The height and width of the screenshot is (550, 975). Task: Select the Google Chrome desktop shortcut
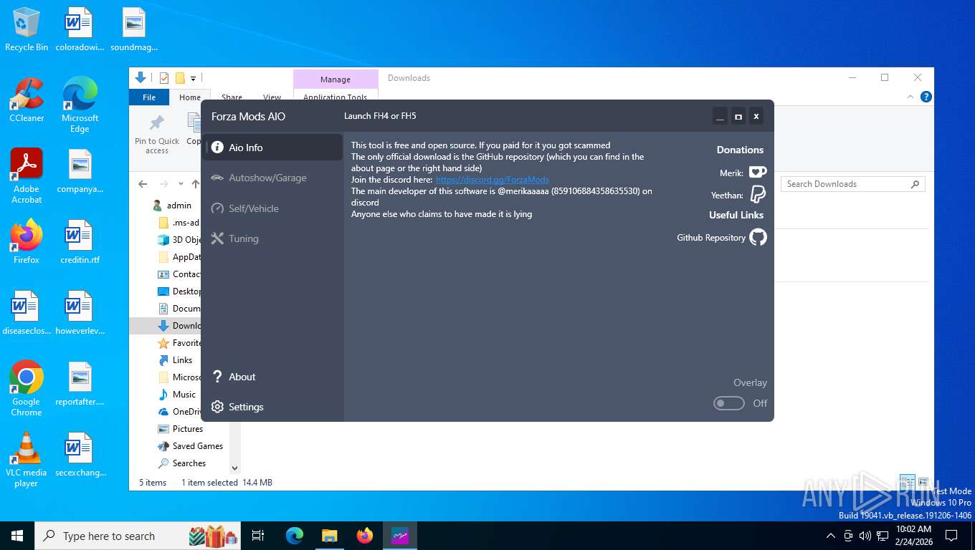point(27,388)
